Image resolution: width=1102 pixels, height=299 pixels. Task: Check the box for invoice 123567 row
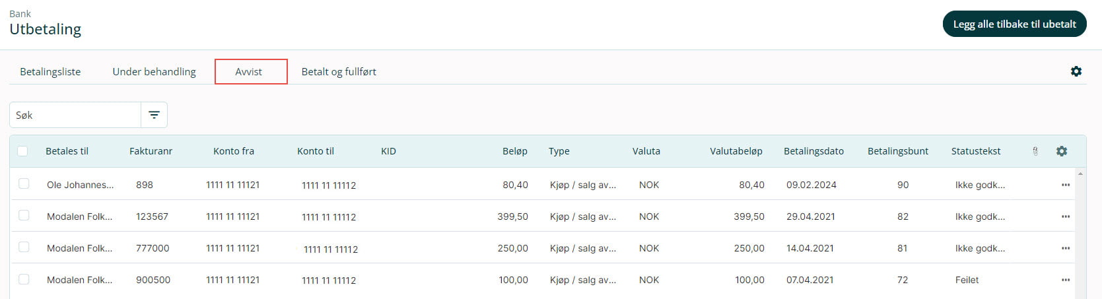coord(24,216)
